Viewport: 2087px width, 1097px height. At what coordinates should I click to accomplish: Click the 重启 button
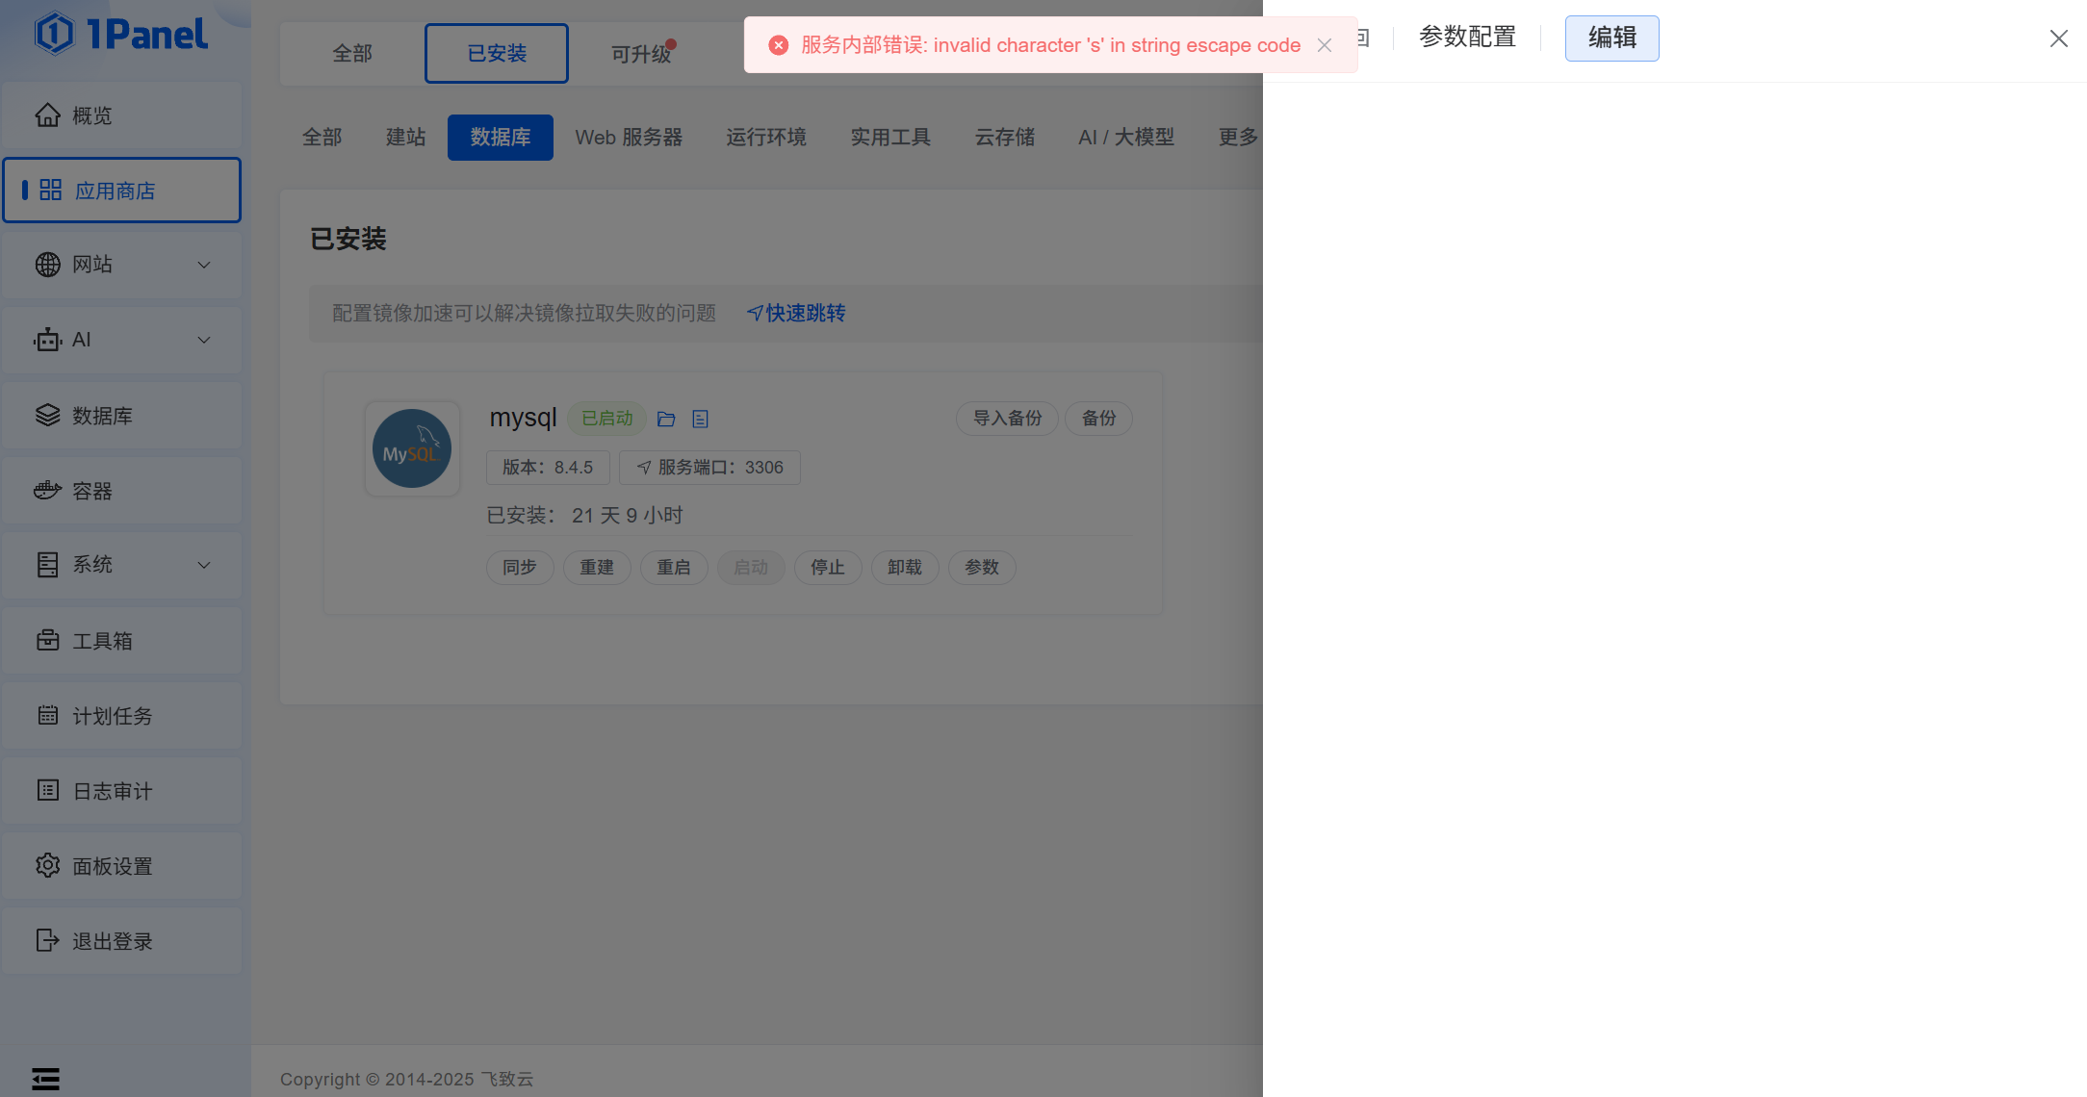(674, 568)
